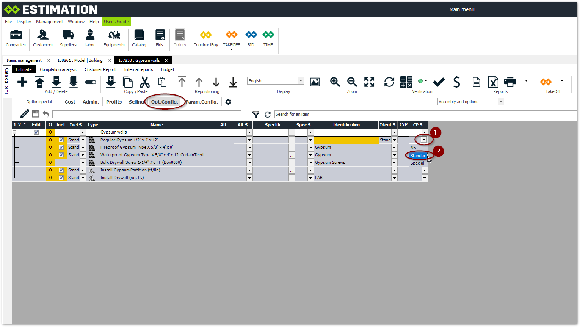
Task: Open the Management menu
Action: (49, 22)
